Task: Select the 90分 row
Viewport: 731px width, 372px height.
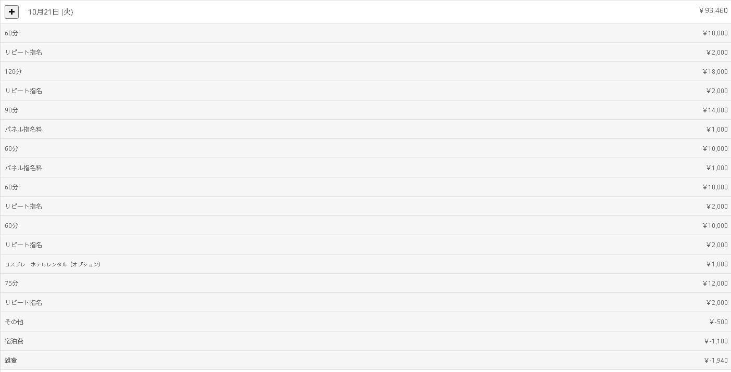Action: click(x=11, y=110)
